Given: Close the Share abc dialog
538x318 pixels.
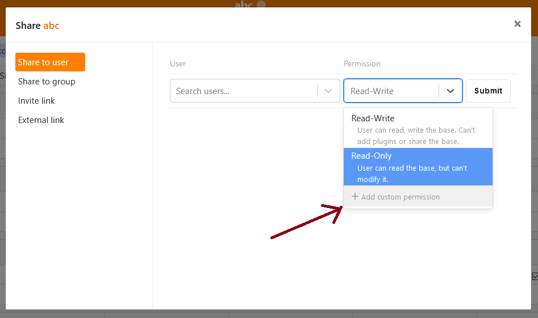Looking at the screenshot, I should [x=517, y=24].
